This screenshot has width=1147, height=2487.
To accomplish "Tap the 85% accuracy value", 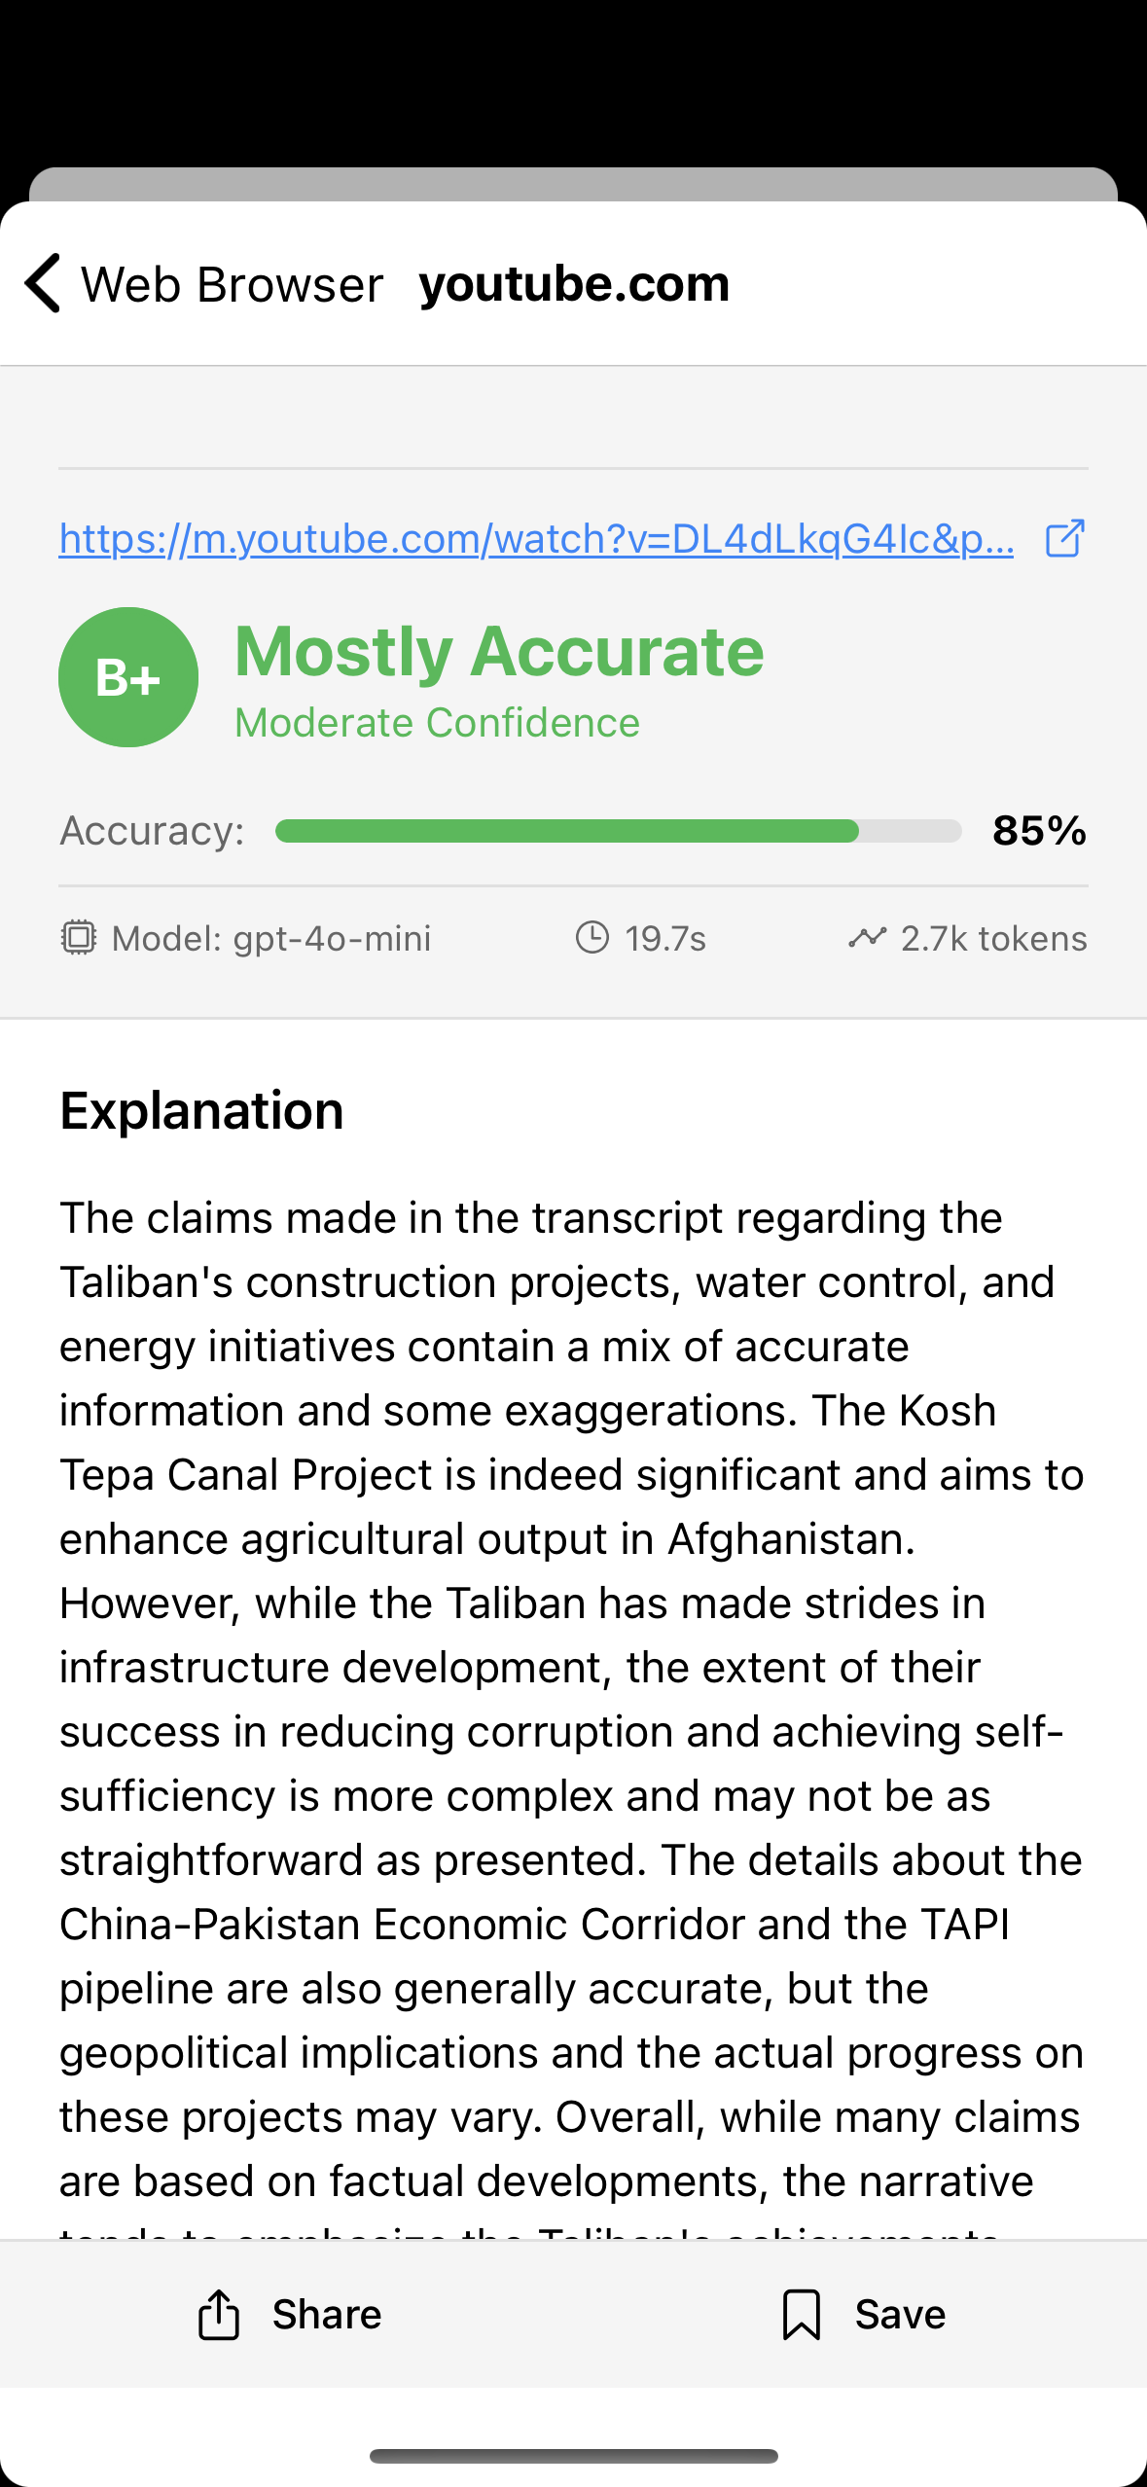I will point(1039,831).
